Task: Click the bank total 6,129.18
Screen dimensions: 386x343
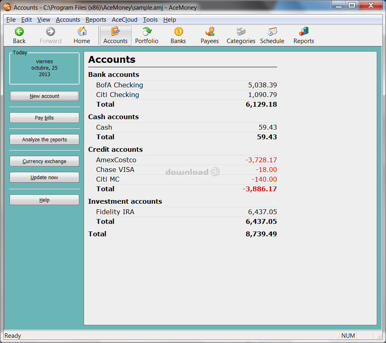Action: coord(261,104)
